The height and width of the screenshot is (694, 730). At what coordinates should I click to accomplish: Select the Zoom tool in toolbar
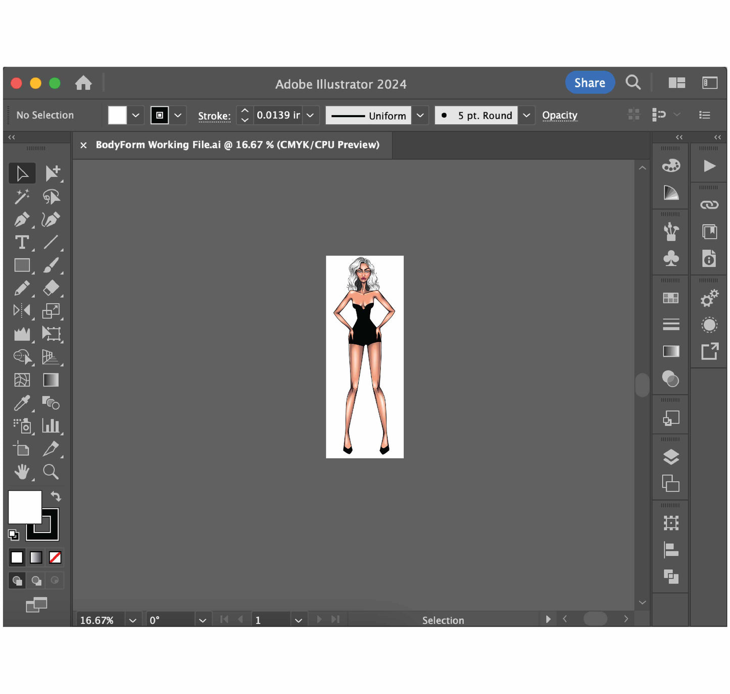tap(51, 472)
